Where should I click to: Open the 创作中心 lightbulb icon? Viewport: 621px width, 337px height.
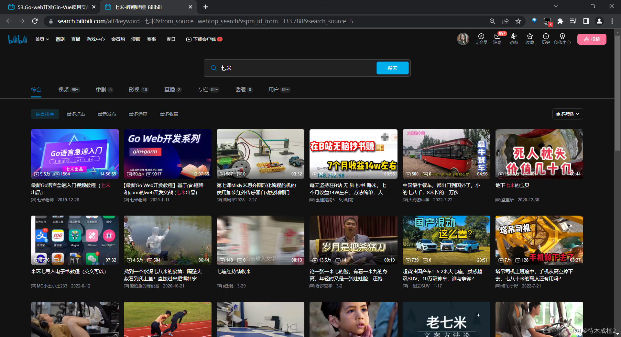pos(562,39)
